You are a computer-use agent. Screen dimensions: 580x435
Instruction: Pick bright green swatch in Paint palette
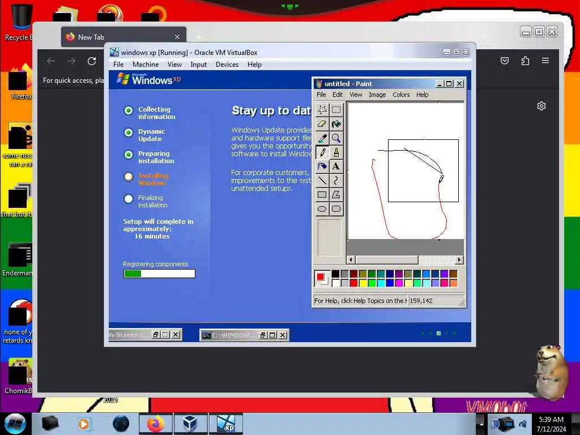tap(372, 283)
